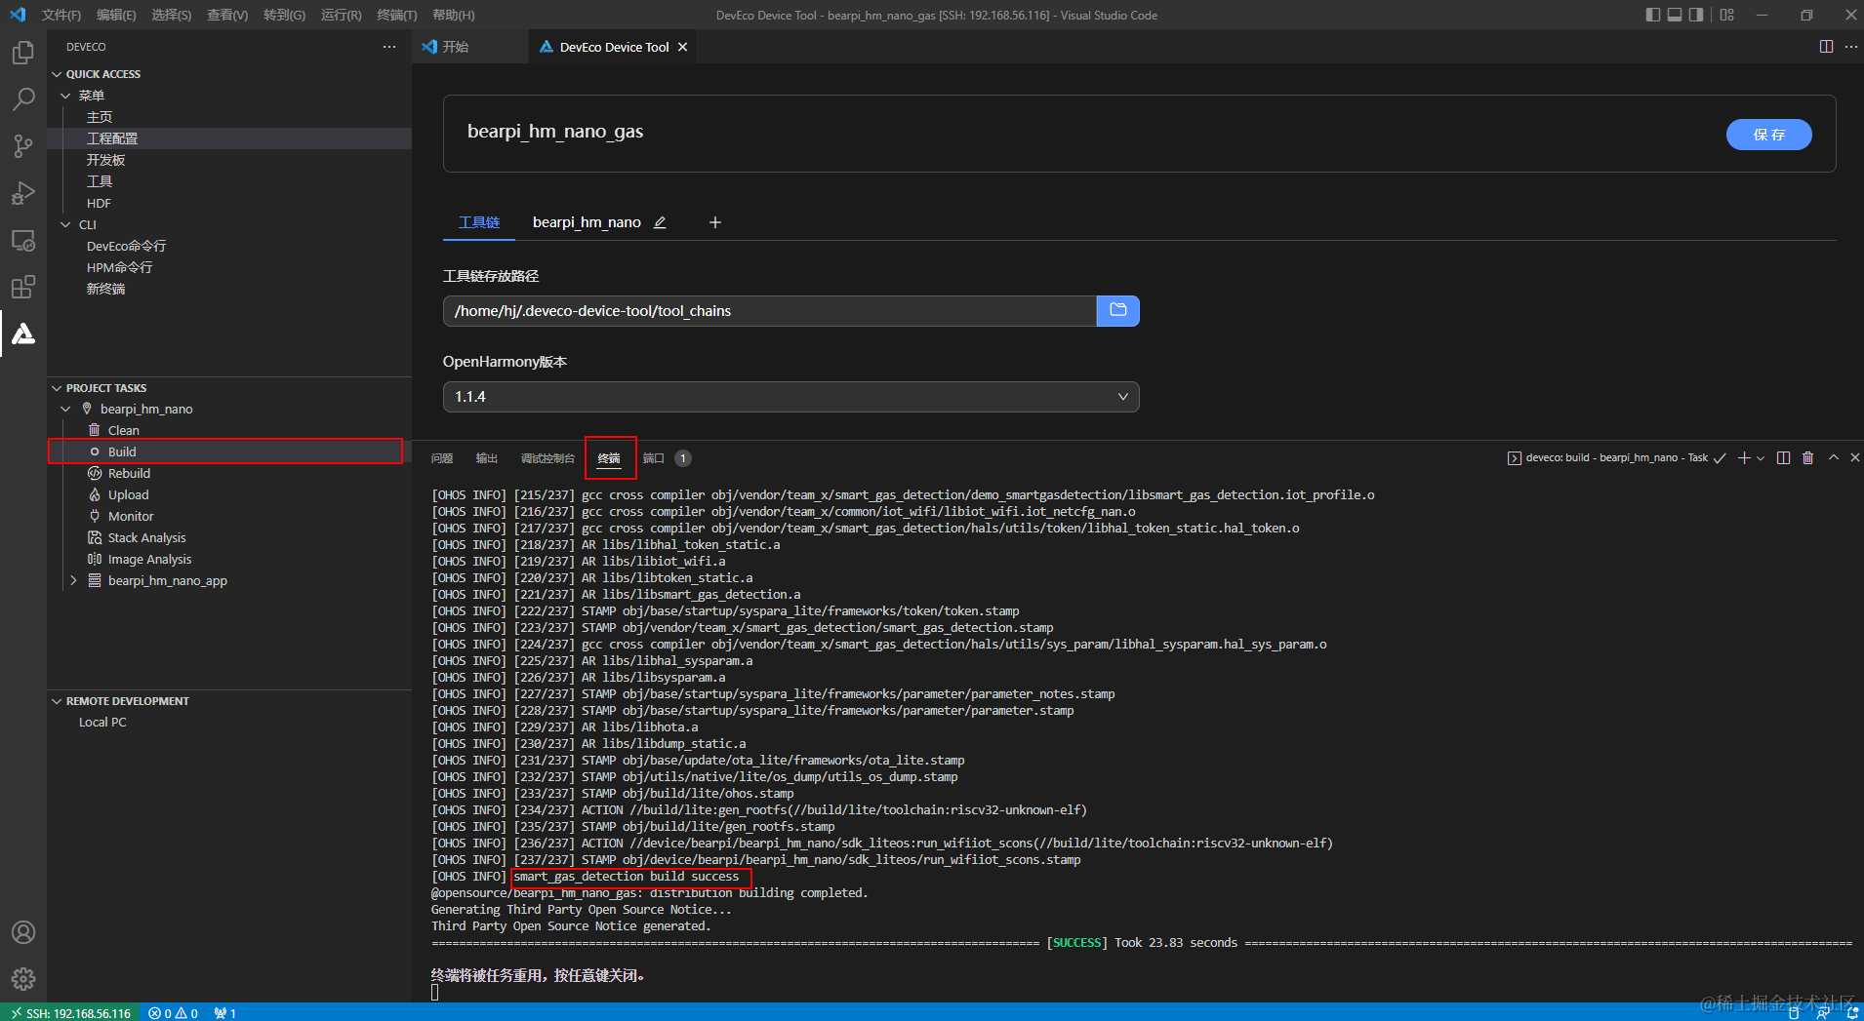This screenshot has width=1864, height=1021.
Task: Open the 终端(T) menu
Action: (397, 15)
